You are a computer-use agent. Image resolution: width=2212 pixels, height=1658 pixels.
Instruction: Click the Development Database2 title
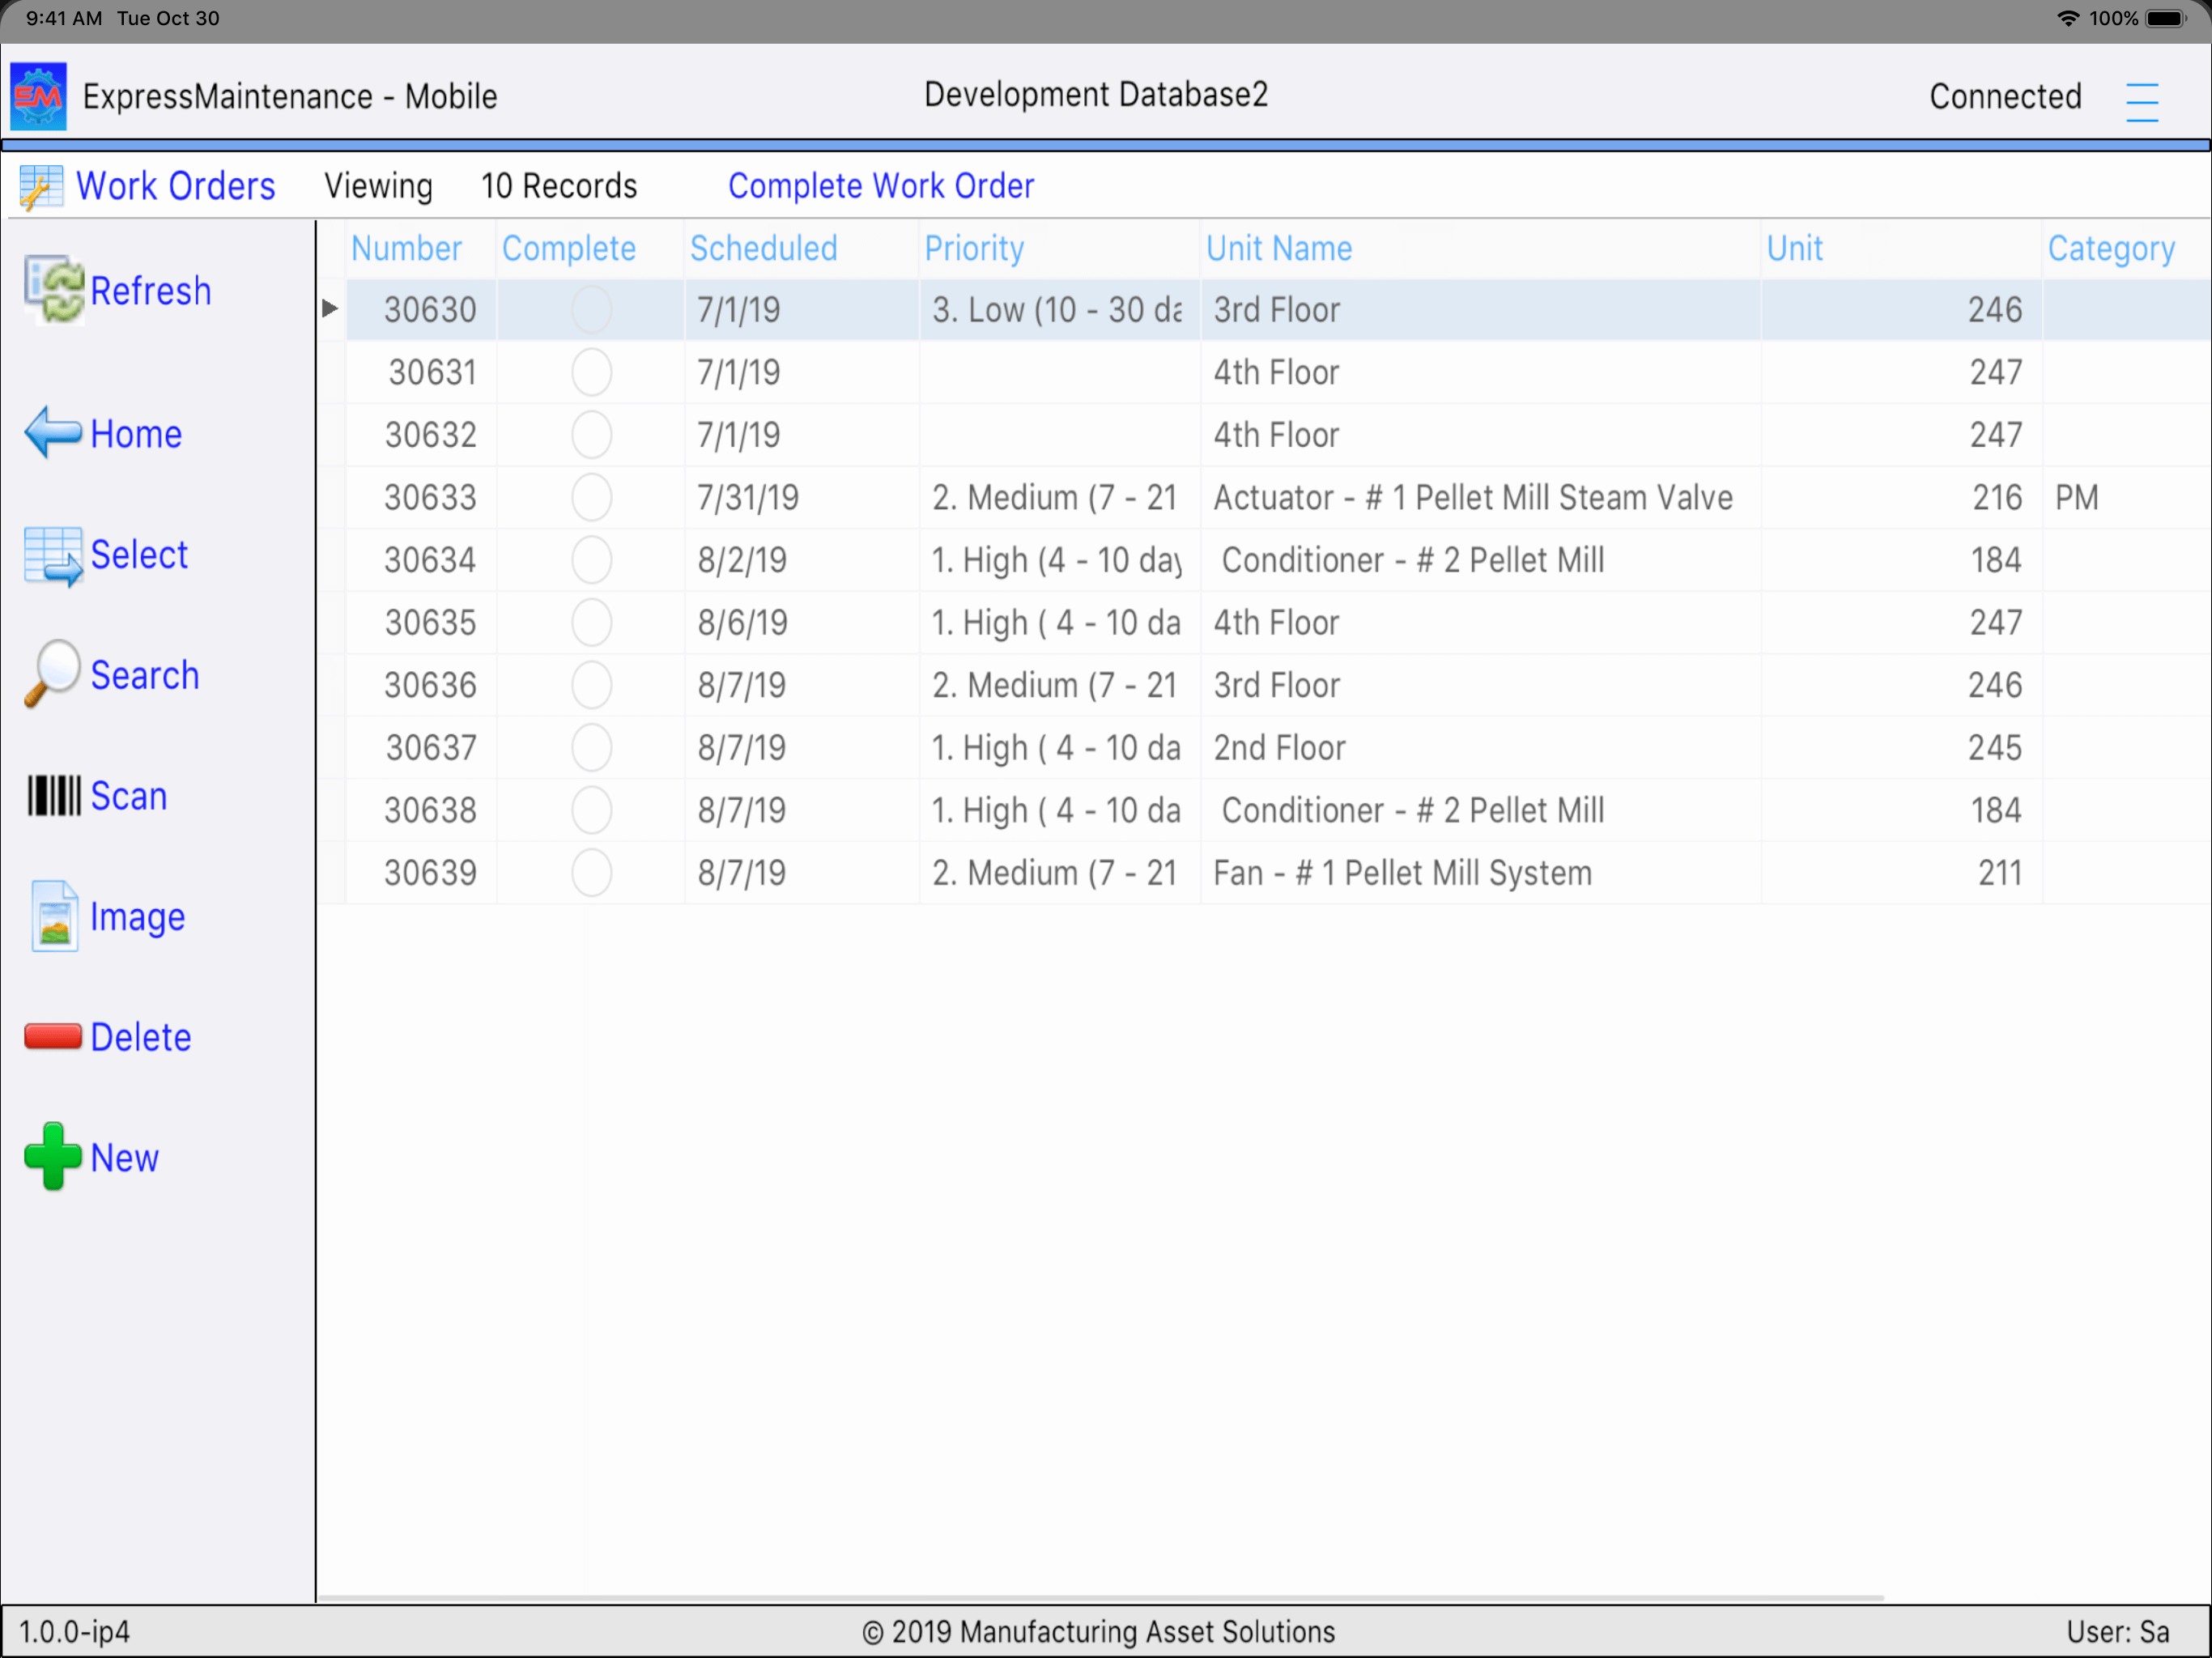click(x=1096, y=95)
